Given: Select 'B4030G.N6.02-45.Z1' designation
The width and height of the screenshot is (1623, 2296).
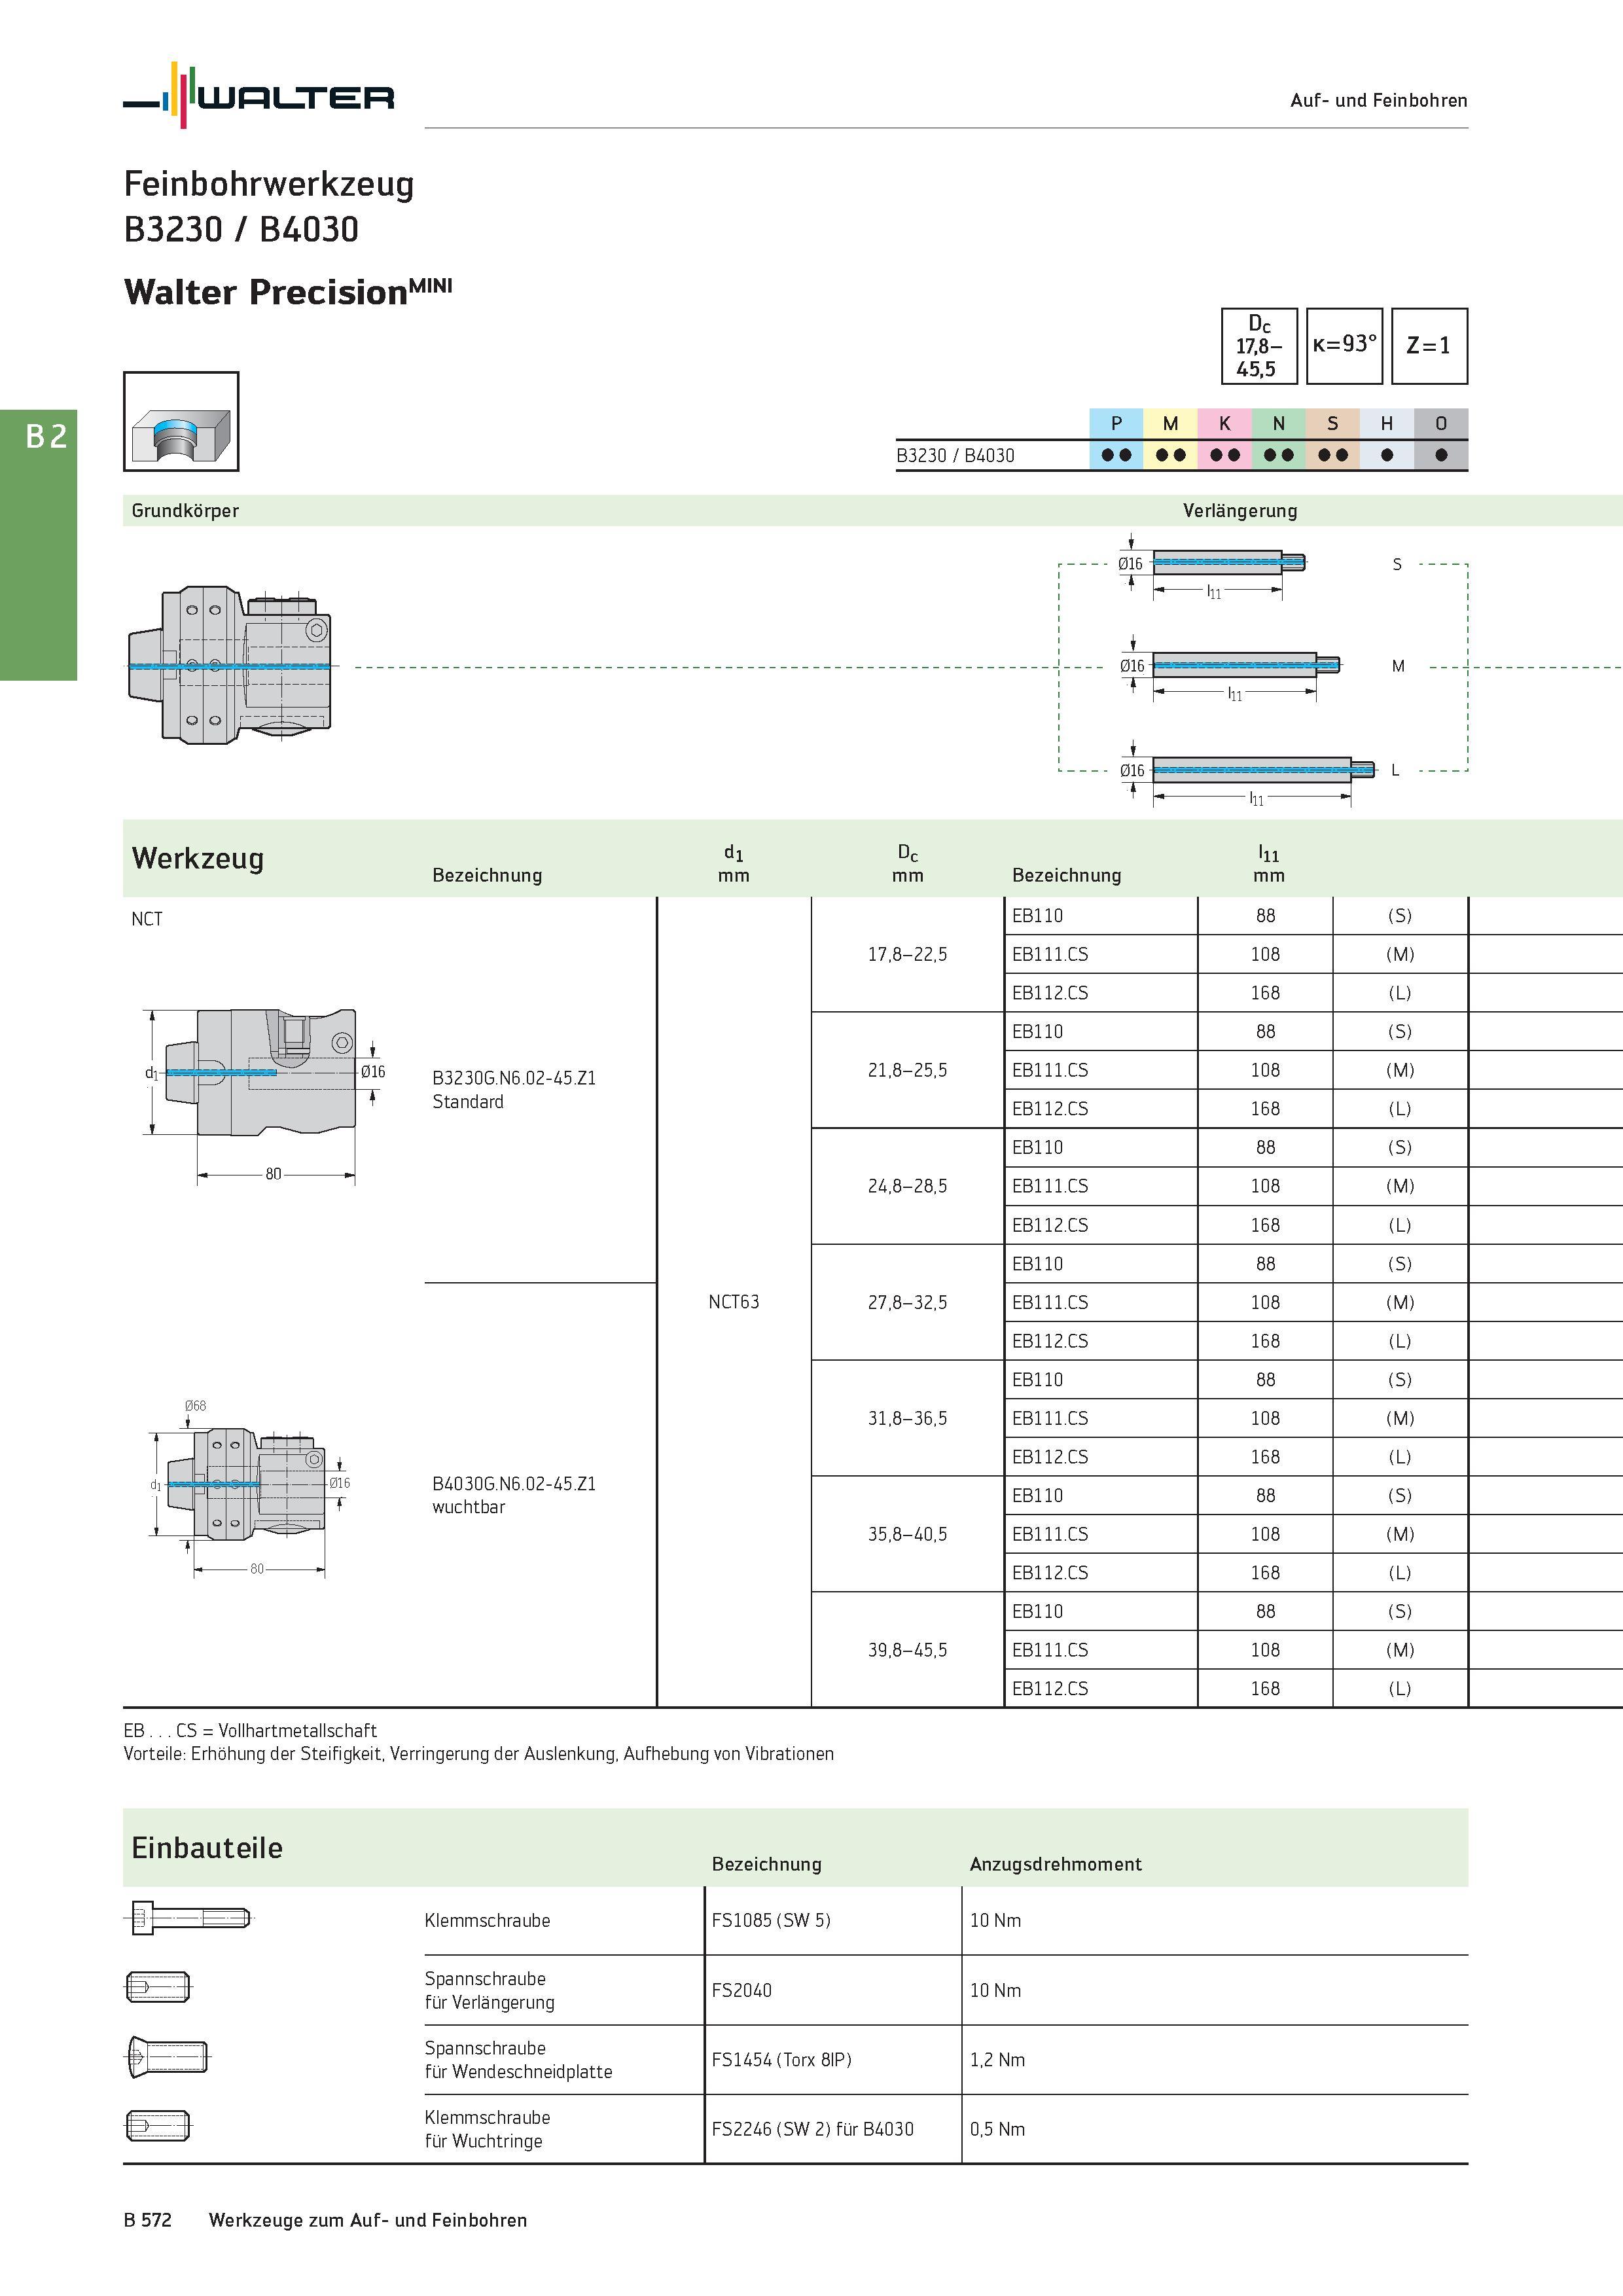Looking at the screenshot, I should coord(514,1484).
